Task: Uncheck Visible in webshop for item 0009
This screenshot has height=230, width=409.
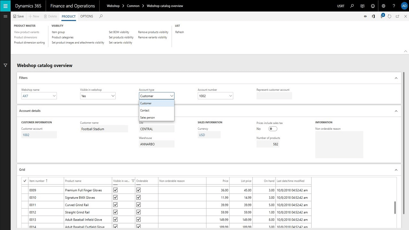Action: (116, 190)
